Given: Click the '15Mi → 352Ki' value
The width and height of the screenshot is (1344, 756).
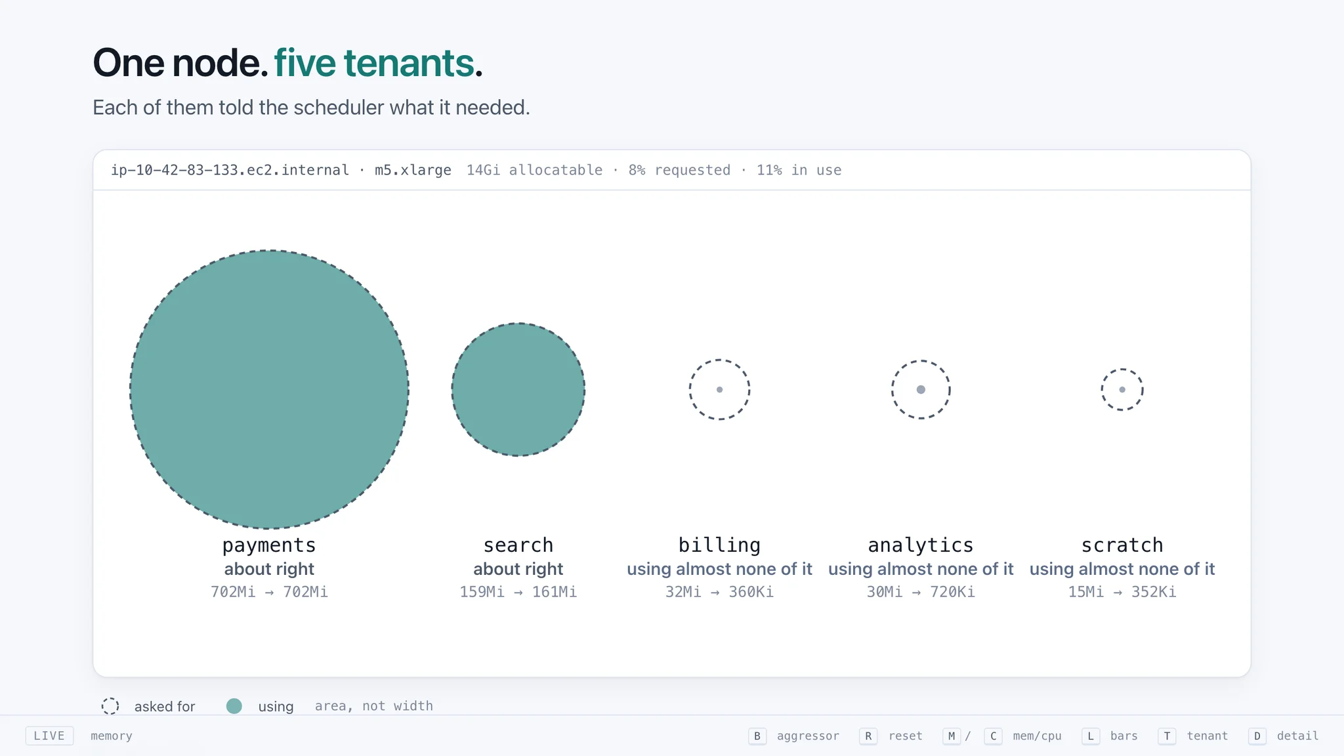Looking at the screenshot, I should pyautogui.click(x=1122, y=592).
